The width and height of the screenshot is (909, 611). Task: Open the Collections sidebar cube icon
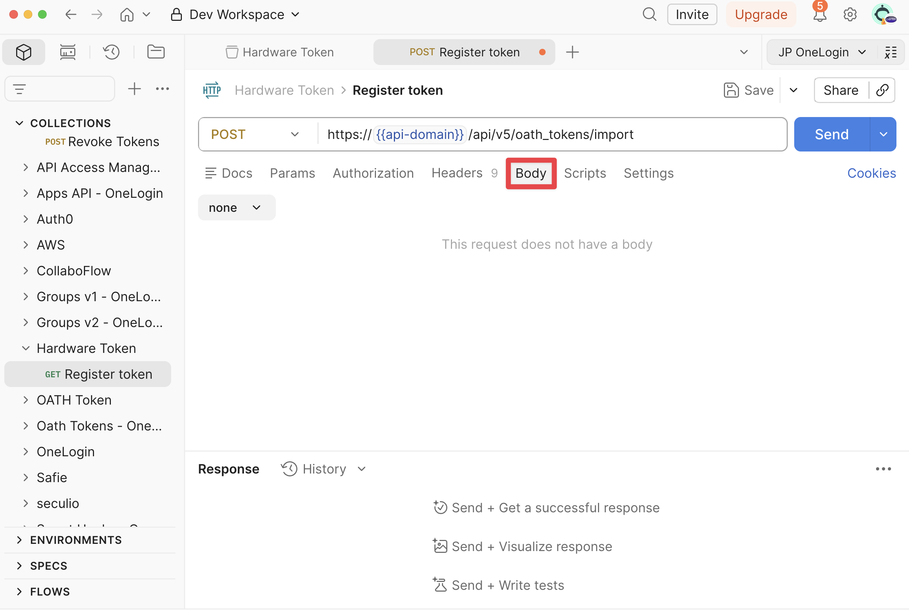(x=24, y=52)
